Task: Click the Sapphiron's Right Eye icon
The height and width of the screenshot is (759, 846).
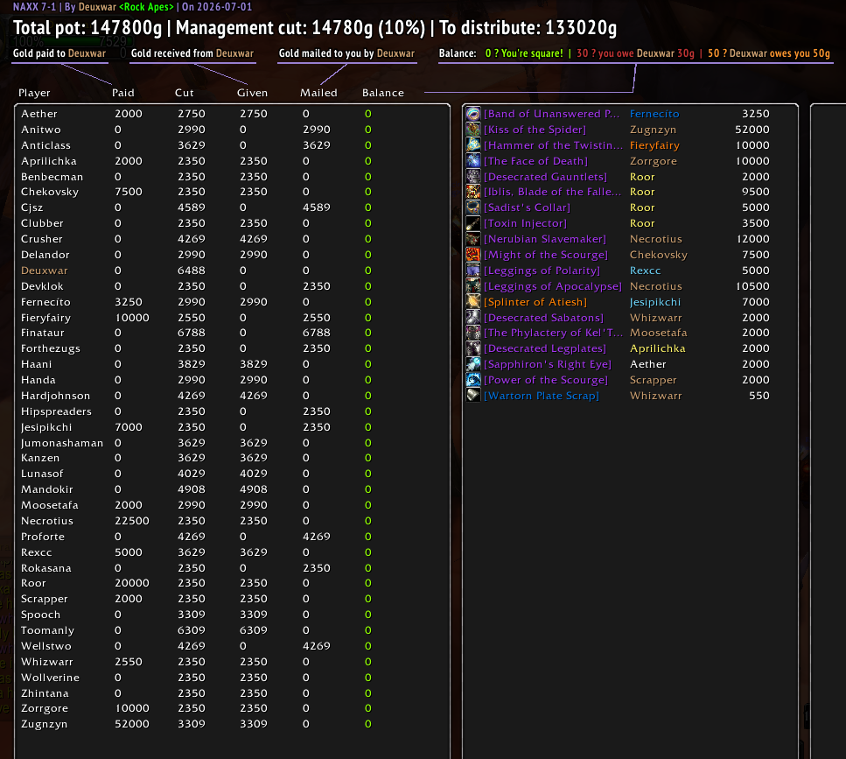Action: pos(473,364)
